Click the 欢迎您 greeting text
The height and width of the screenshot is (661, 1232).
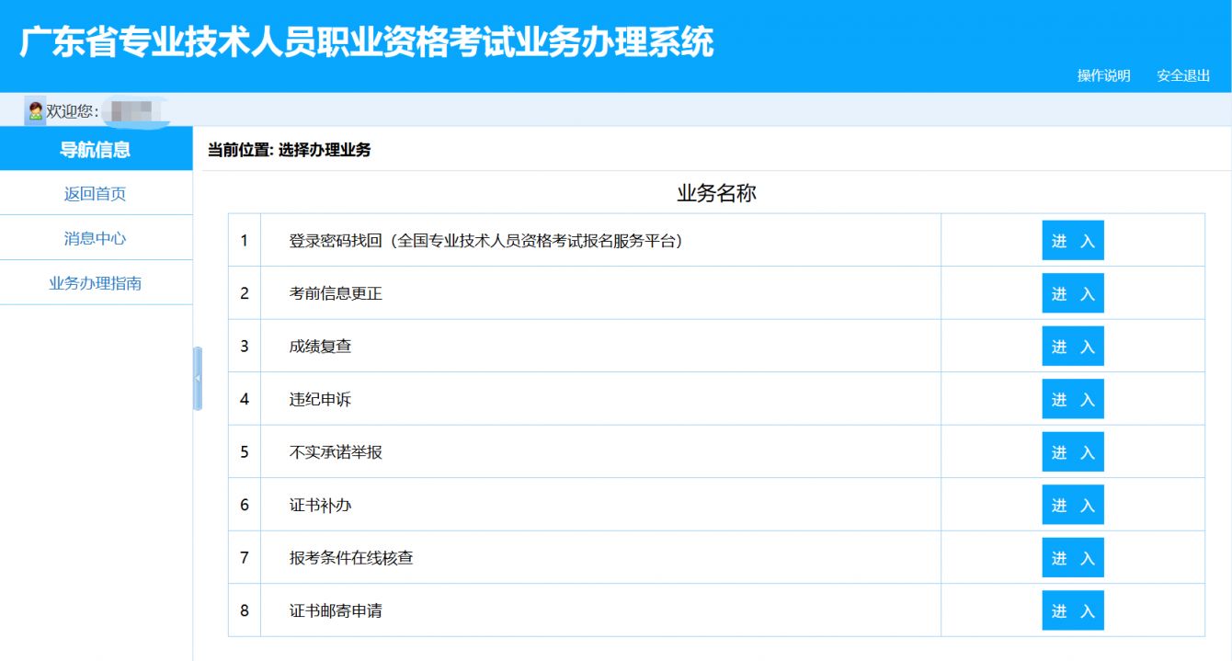click(x=73, y=111)
